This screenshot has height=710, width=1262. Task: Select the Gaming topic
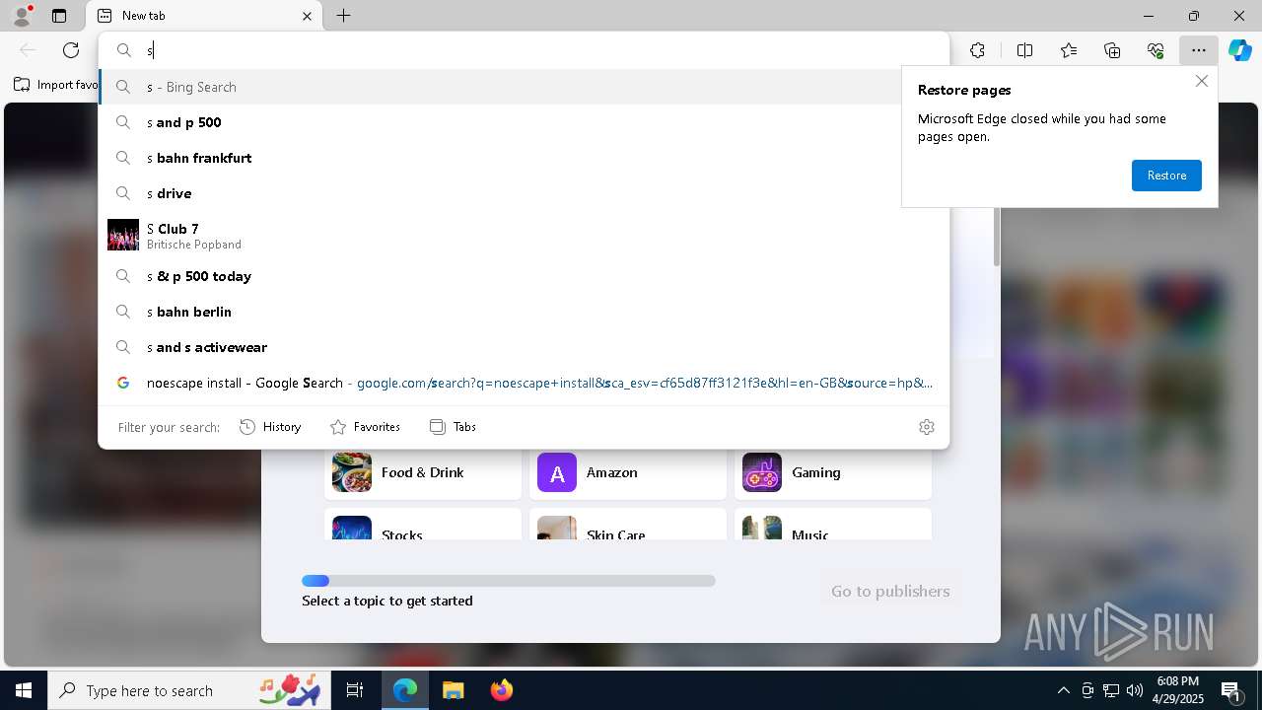click(x=833, y=472)
